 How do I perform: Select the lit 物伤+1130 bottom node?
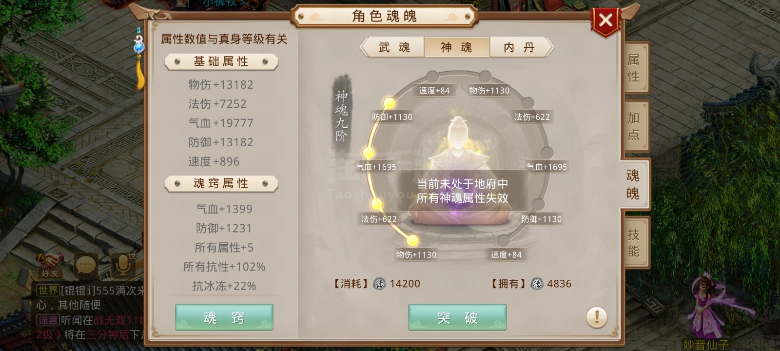(412, 240)
